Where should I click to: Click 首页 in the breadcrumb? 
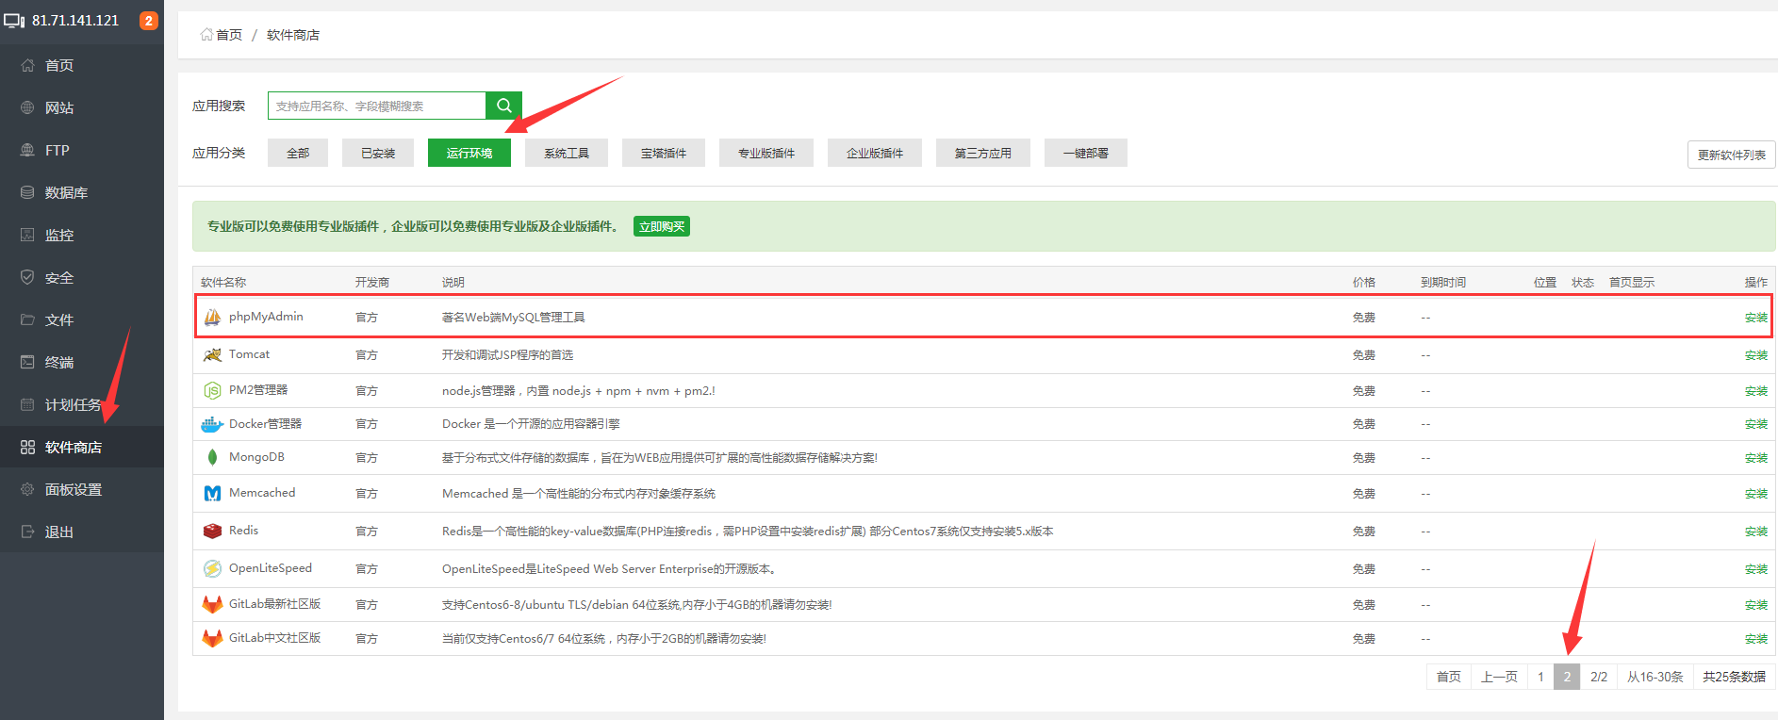click(x=229, y=35)
